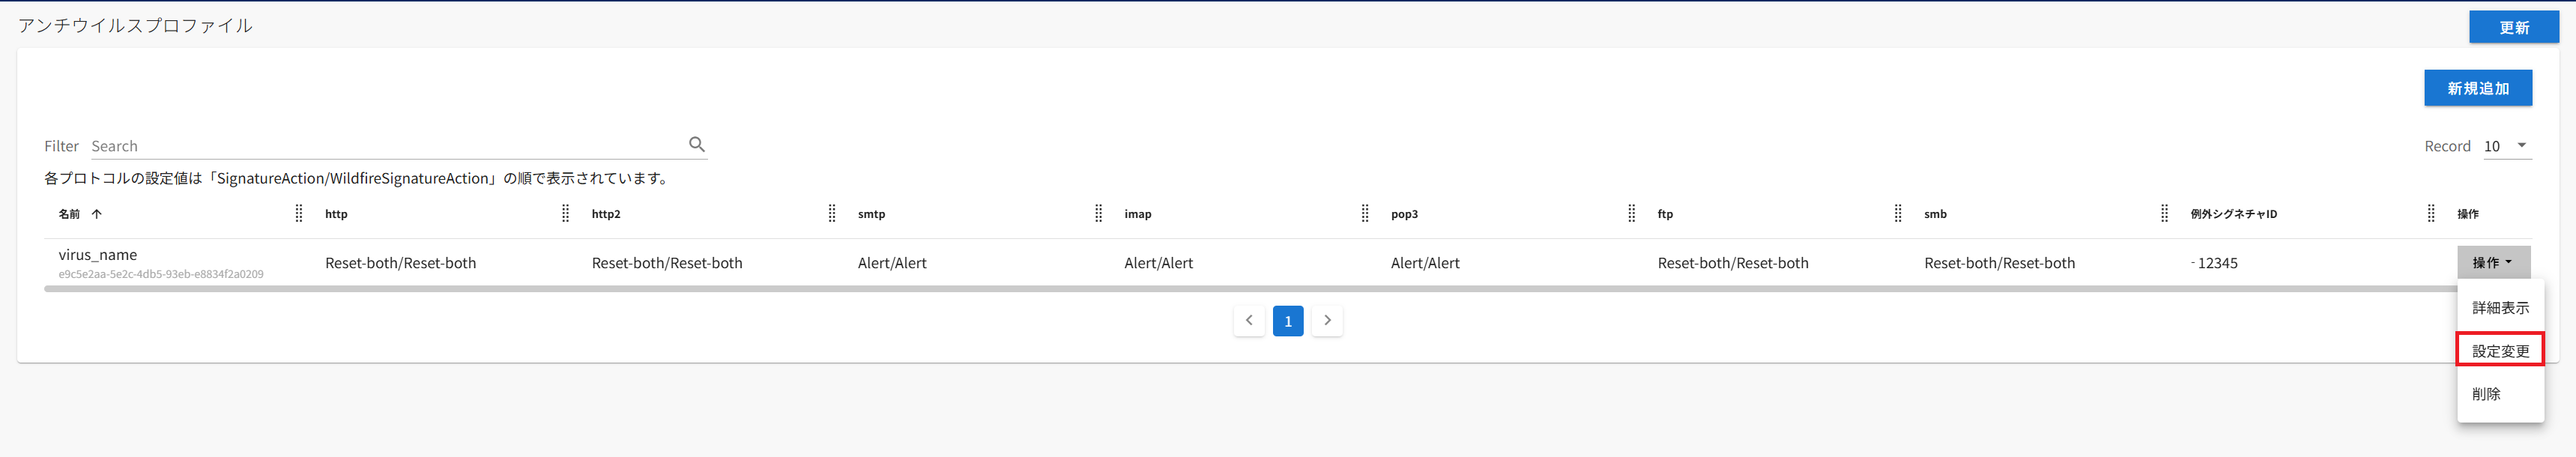Viewport: 2576px width, 457px height.
Task: Click column handle between smtp and imap
Action: 1098,213
